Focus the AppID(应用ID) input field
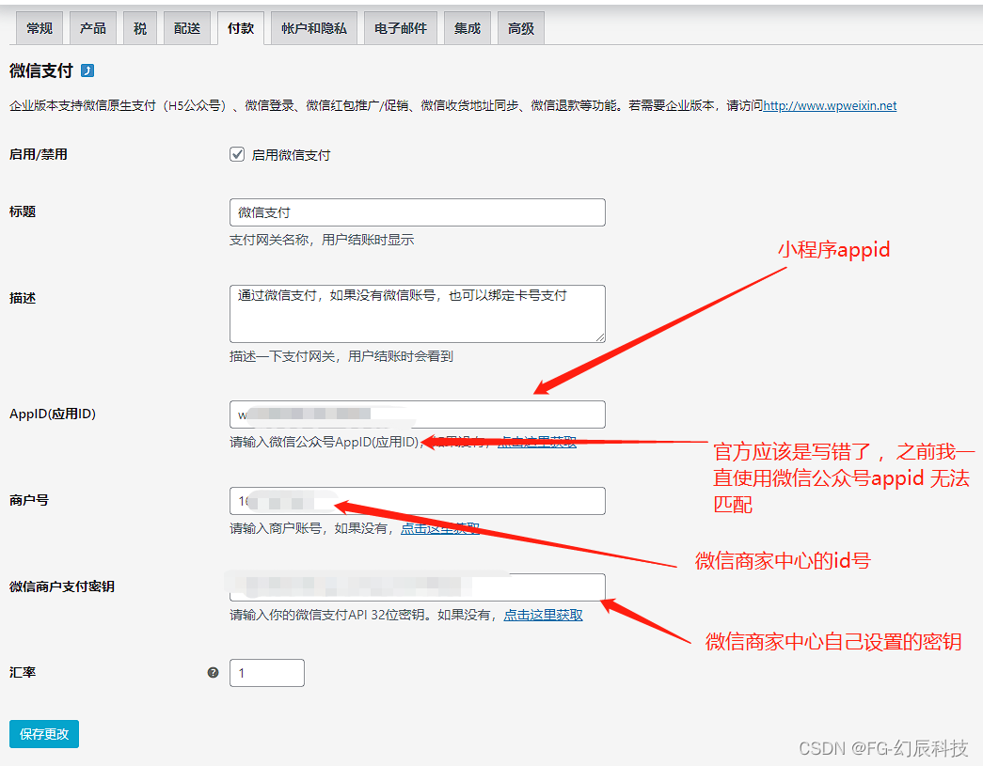983x766 pixels. (x=418, y=414)
